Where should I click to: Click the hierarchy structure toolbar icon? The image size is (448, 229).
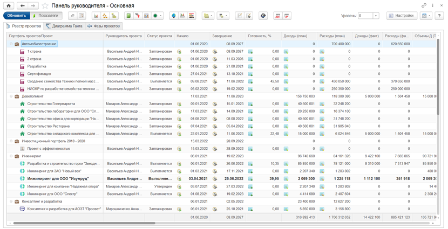coord(105,16)
